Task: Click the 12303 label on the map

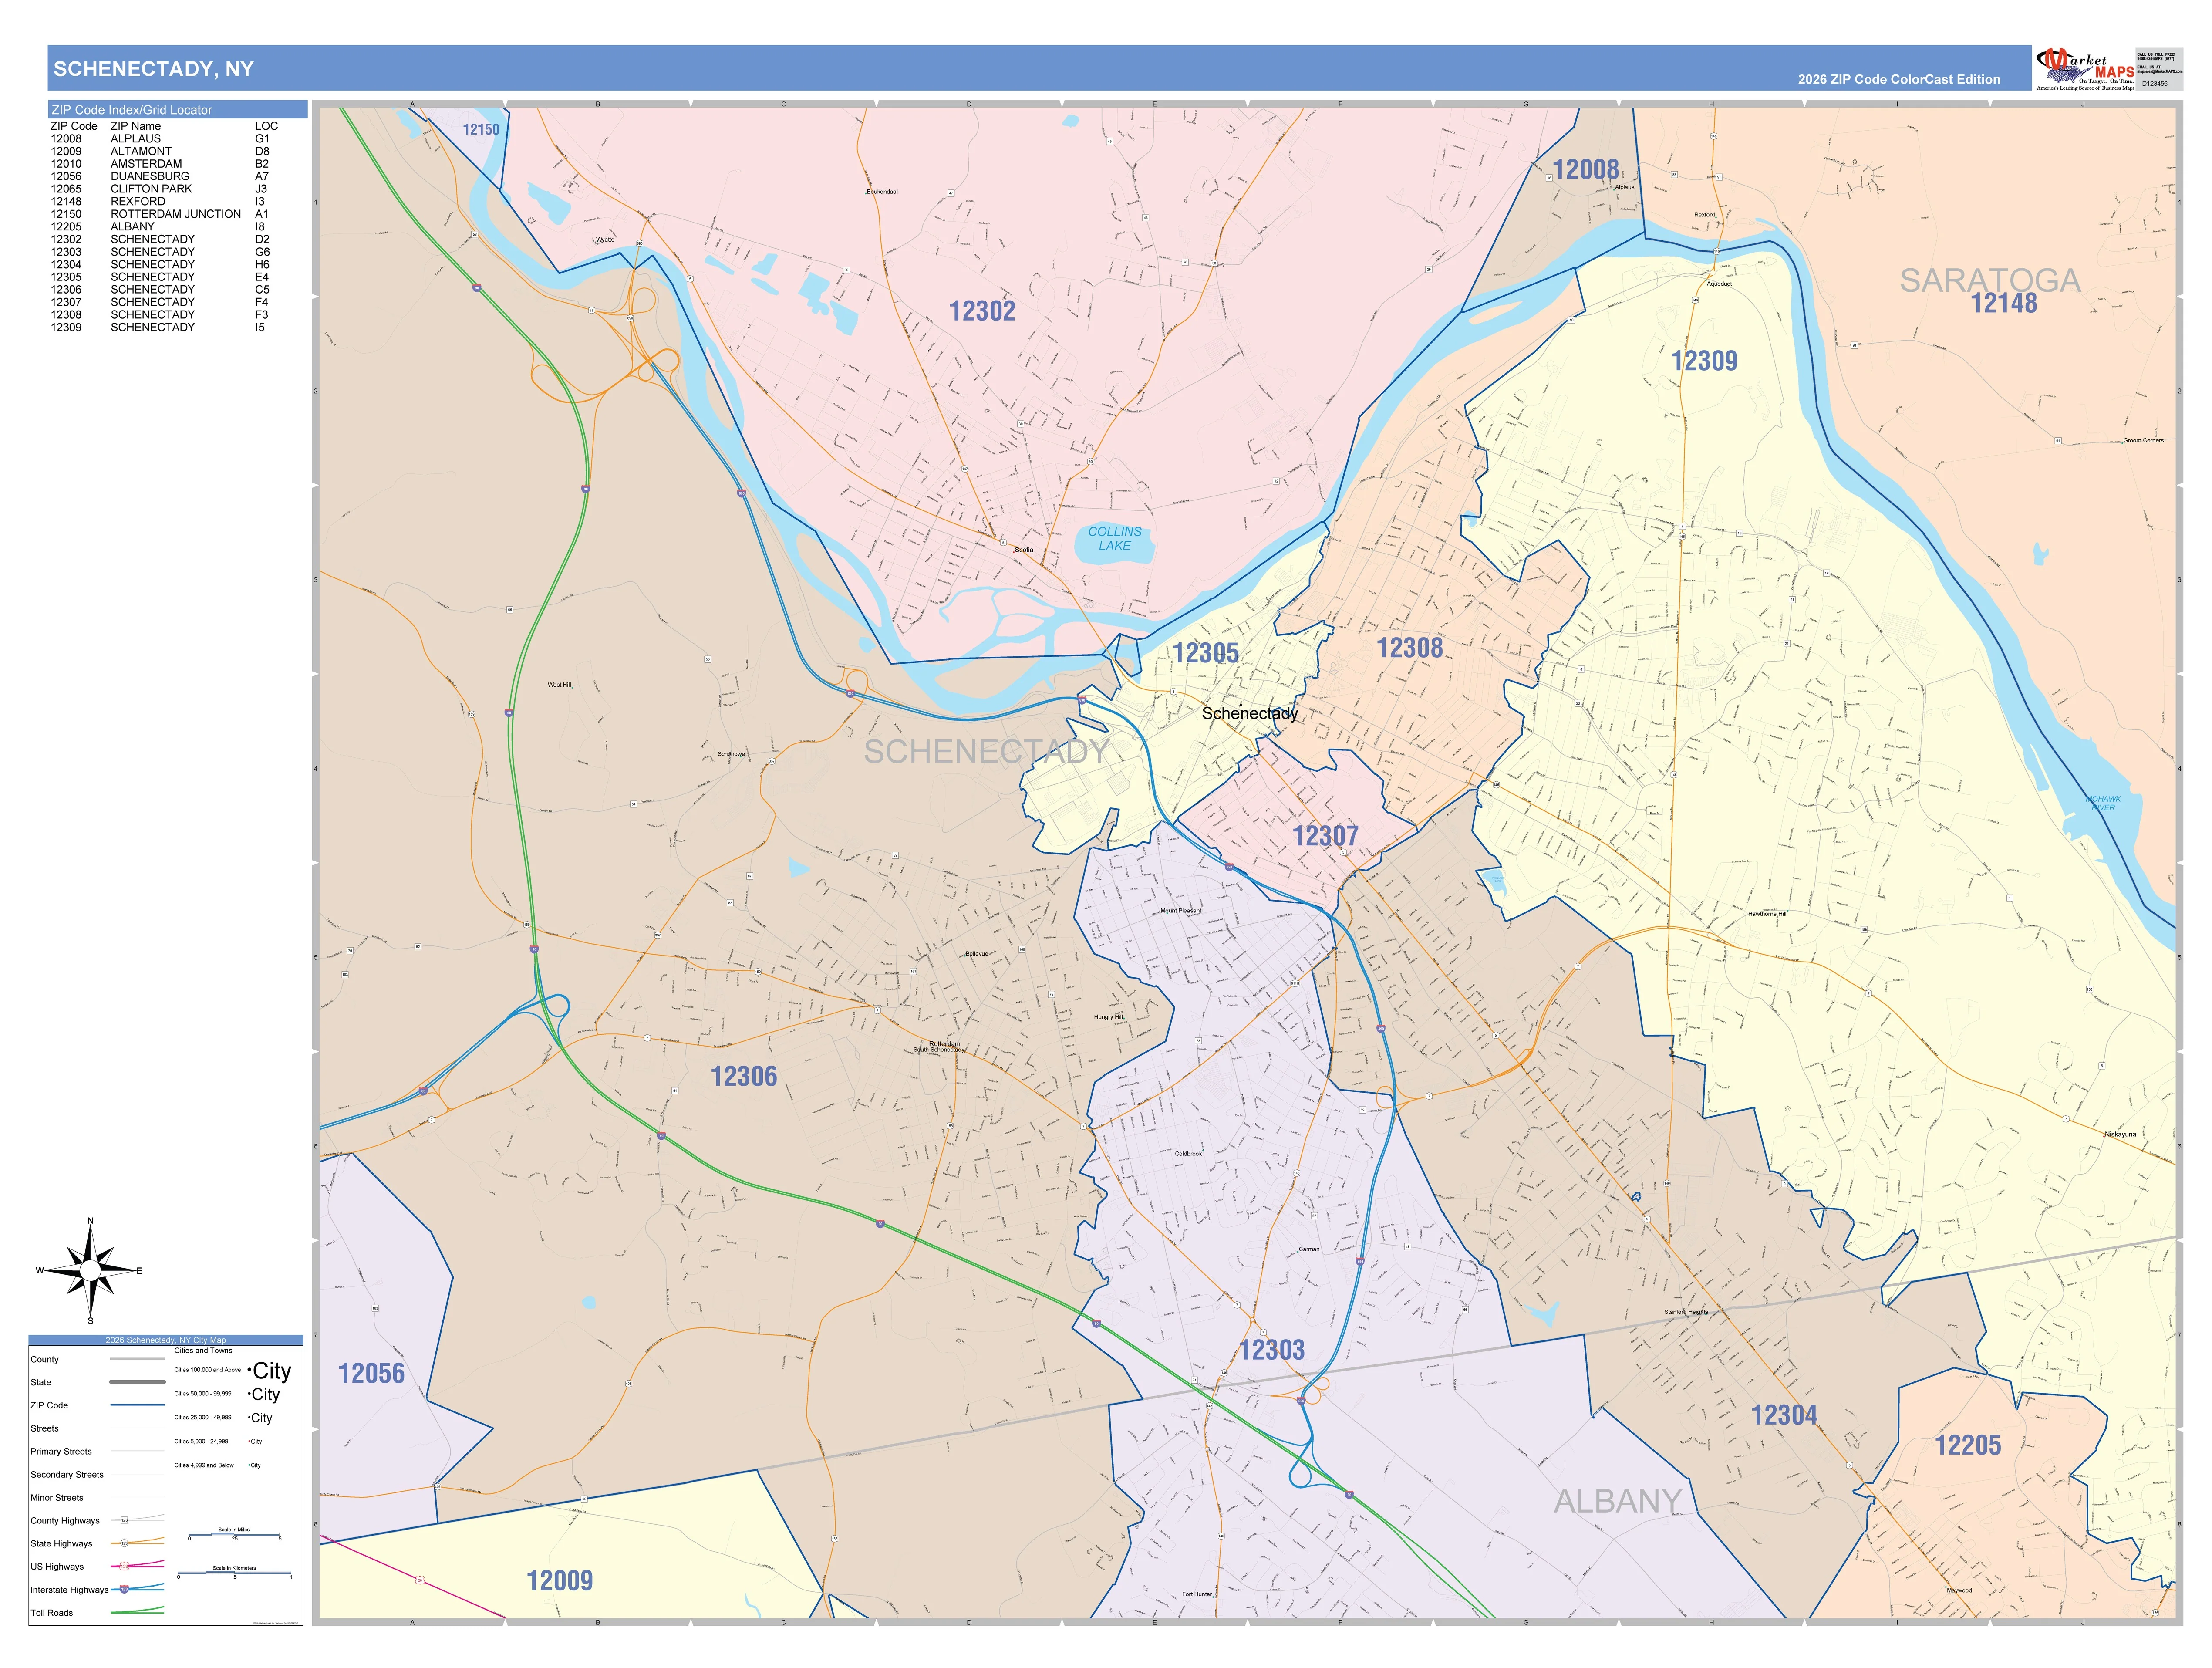Action: [x=1271, y=1350]
